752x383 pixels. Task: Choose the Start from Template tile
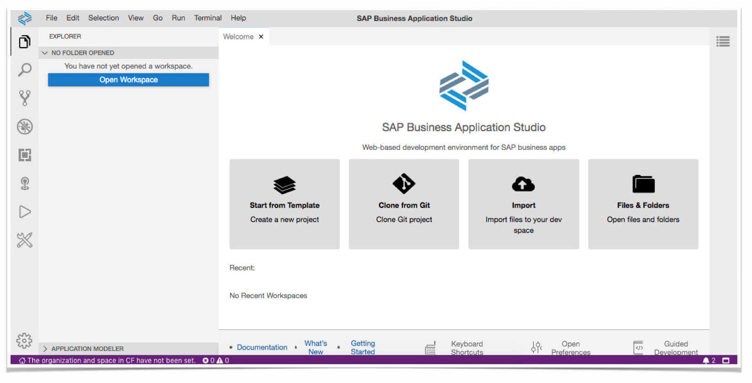pos(284,204)
